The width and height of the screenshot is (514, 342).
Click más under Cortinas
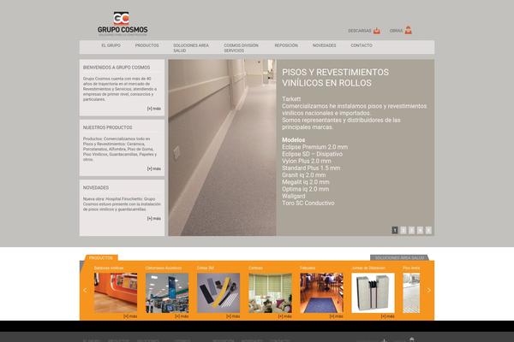(285, 316)
